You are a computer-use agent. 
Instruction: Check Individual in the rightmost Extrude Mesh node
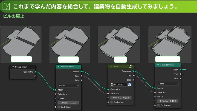[159, 105]
